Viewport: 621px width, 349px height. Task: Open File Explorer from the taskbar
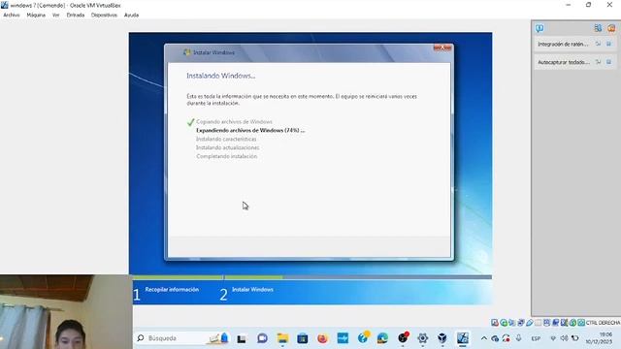(282, 338)
